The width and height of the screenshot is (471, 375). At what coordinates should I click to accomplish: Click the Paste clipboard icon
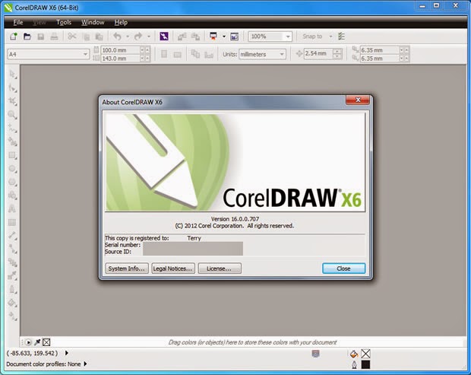click(x=99, y=37)
